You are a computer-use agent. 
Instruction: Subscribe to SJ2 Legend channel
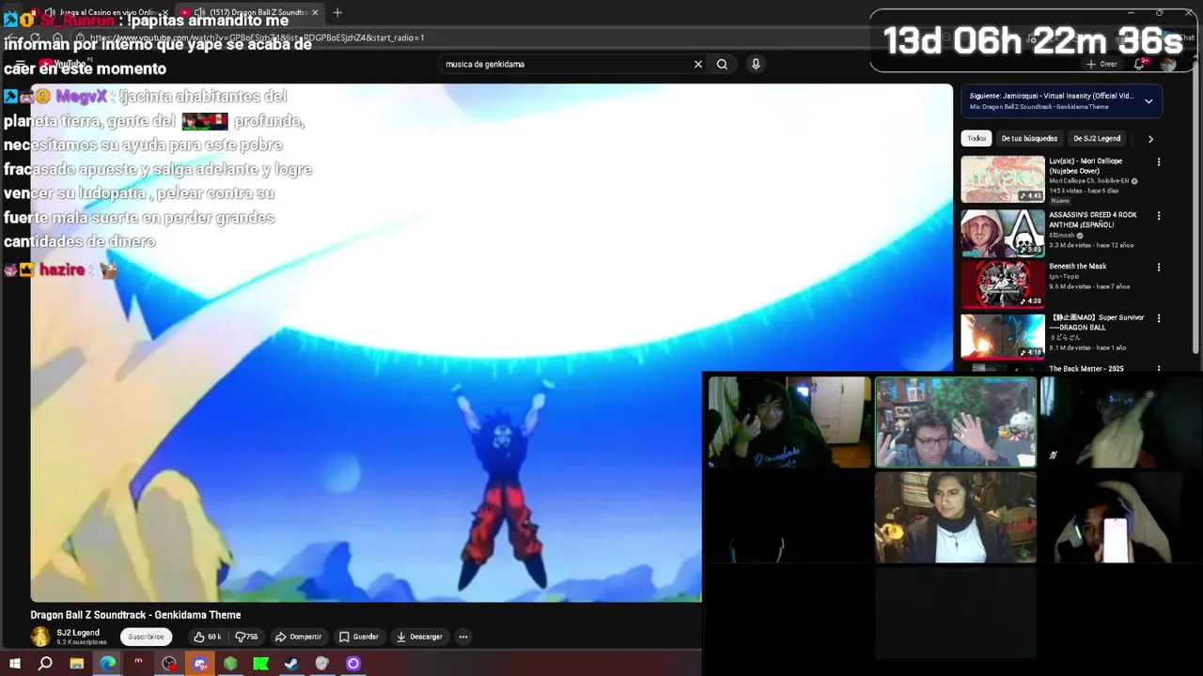click(146, 637)
